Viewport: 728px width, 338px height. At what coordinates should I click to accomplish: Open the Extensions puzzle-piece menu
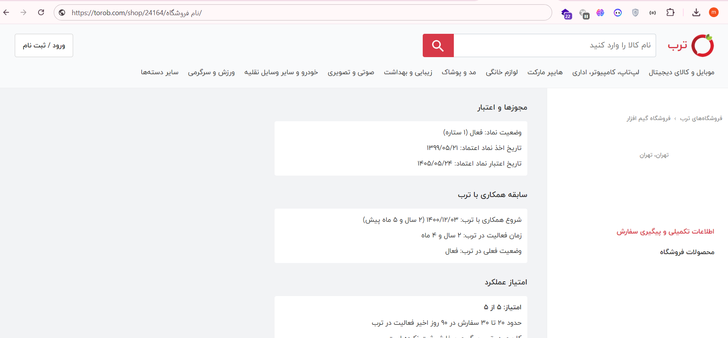(670, 12)
